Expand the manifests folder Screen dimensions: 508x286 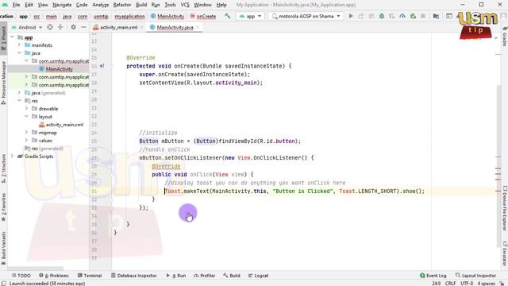click(x=19, y=45)
